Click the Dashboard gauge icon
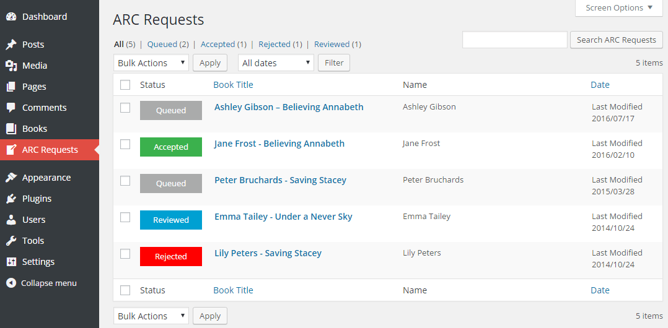 11,17
